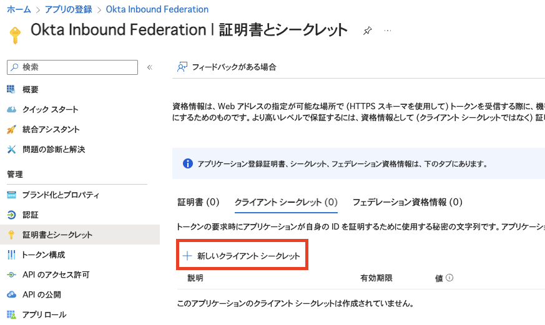
Task: Select ブランド化とプロパティ in sidebar
Action: coord(61,195)
